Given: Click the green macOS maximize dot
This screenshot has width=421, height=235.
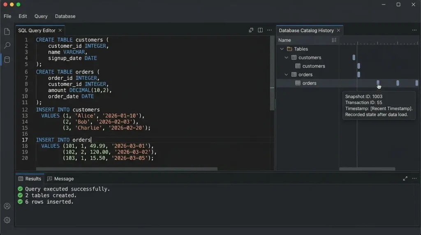Looking at the screenshot, I should coord(18,4).
